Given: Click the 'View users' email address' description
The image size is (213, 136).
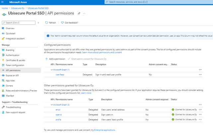Looking at the screenshot, I should [113, 110].
